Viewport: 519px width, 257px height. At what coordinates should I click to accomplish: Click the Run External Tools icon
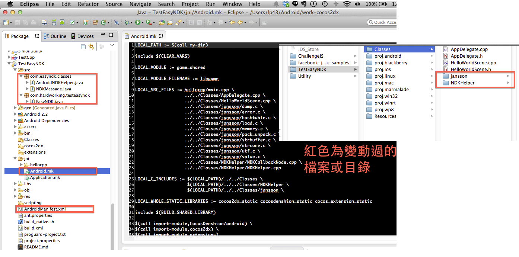click(x=149, y=23)
